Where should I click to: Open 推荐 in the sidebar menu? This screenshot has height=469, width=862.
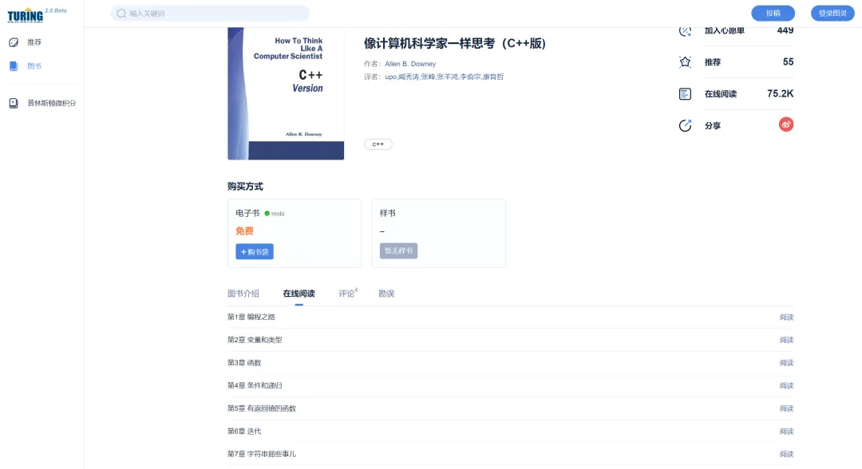point(34,42)
